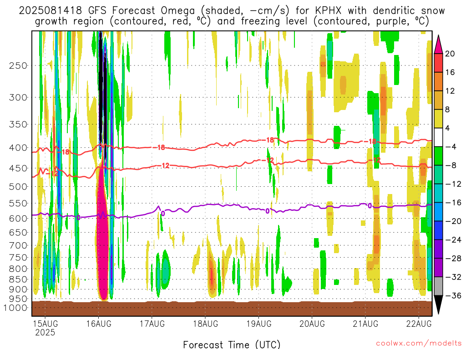Select the 20AUG date label
This screenshot has height=349, width=466.
click(312, 324)
